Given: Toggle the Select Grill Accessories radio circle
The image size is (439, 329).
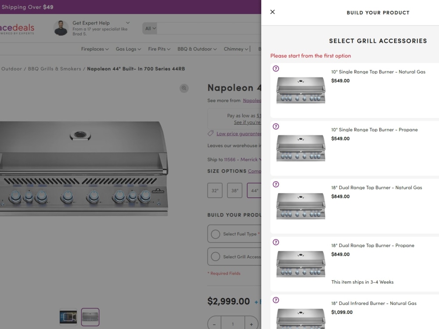Looking at the screenshot, I should 215,257.
